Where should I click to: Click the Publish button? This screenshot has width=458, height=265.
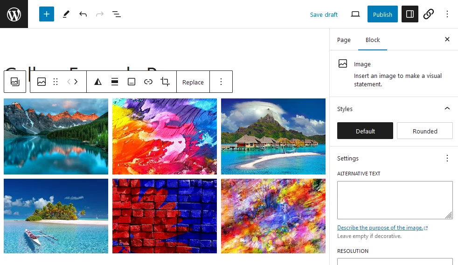point(382,14)
